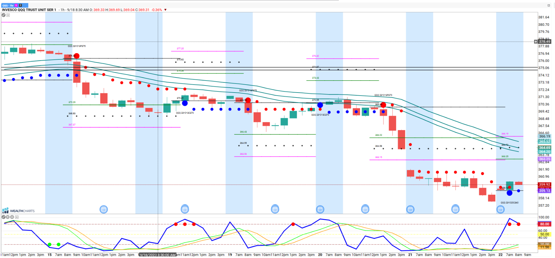Image resolution: width=555 pixels, height=258 pixels.
Task: Click the orange 11.56 oscillator value label
Action: (544, 247)
